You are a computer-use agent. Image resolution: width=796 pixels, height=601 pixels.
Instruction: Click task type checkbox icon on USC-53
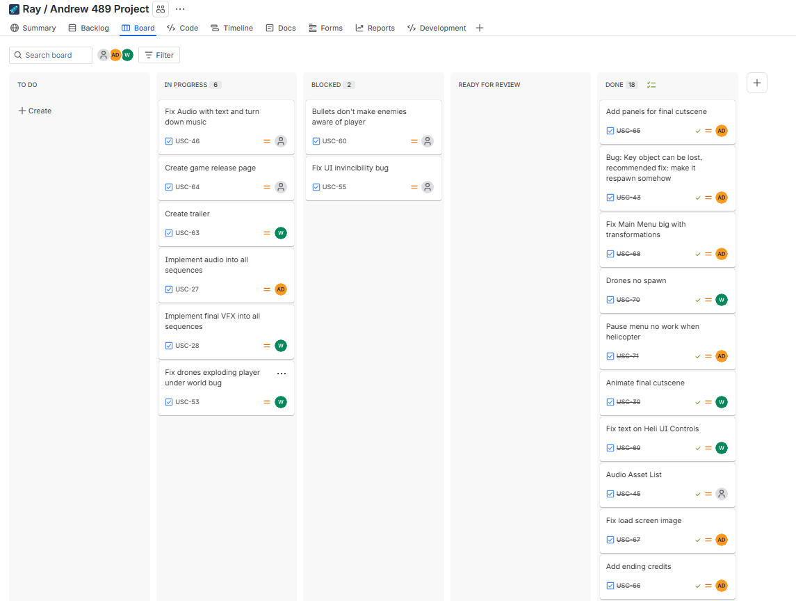click(x=169, y=402)
